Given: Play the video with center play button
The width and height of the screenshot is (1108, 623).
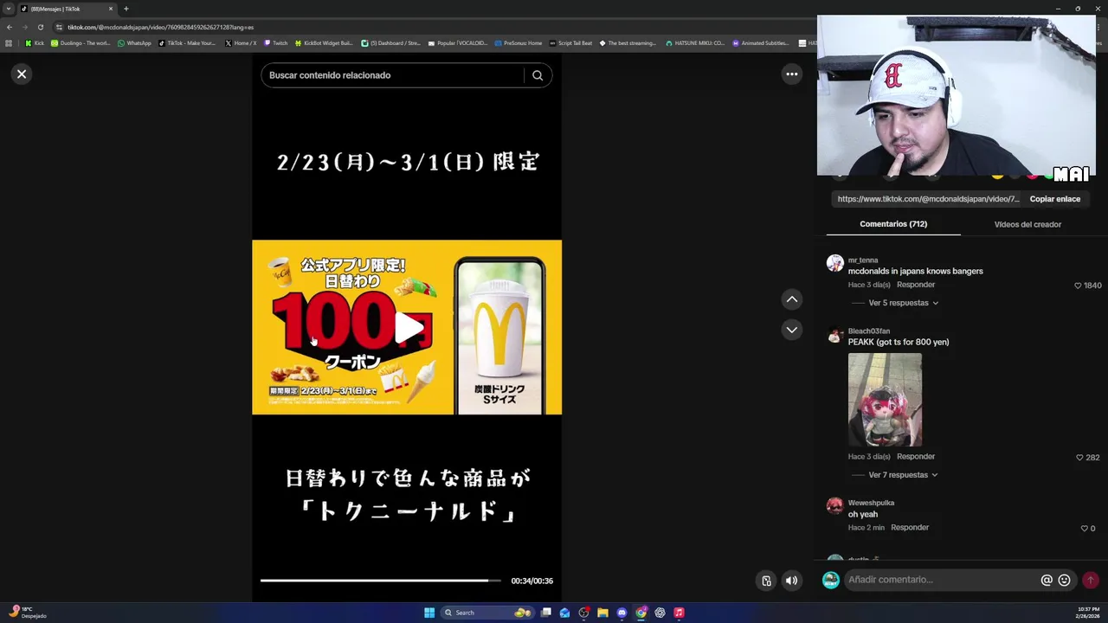Looking at the screenshot, I should (x=409, y=327).
